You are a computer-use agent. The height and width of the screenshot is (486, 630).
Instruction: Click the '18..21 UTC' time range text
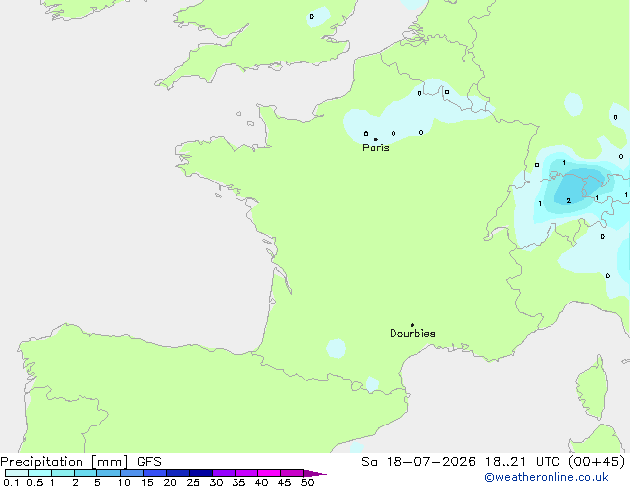click(x=522, y=462)
